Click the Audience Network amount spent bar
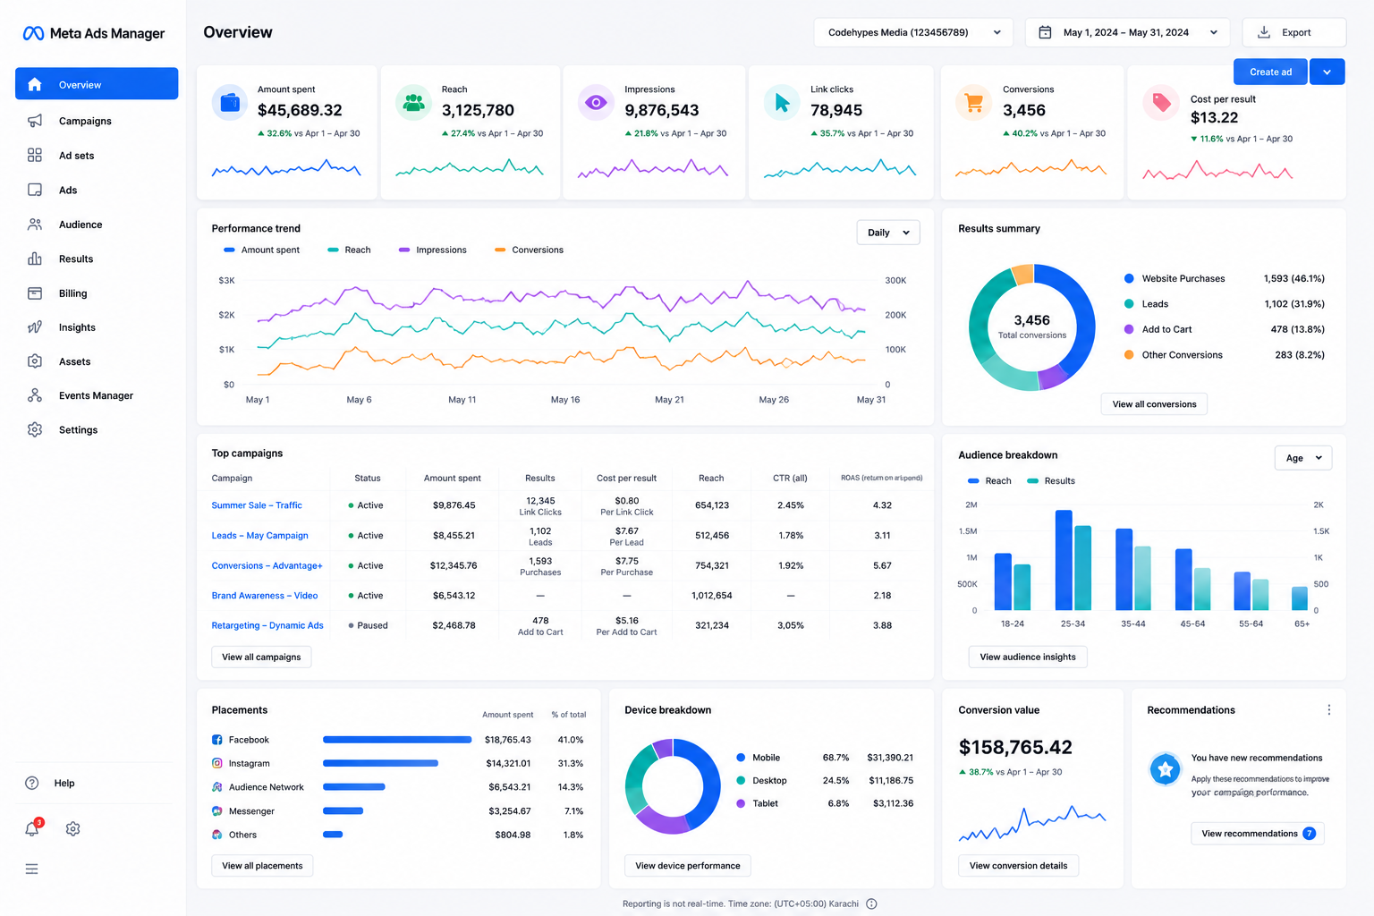The image size is (1374, 916). click(x=354, y=787)
